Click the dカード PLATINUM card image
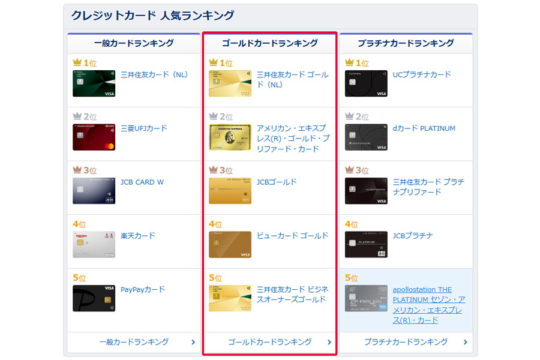 (x=366, y=137)
